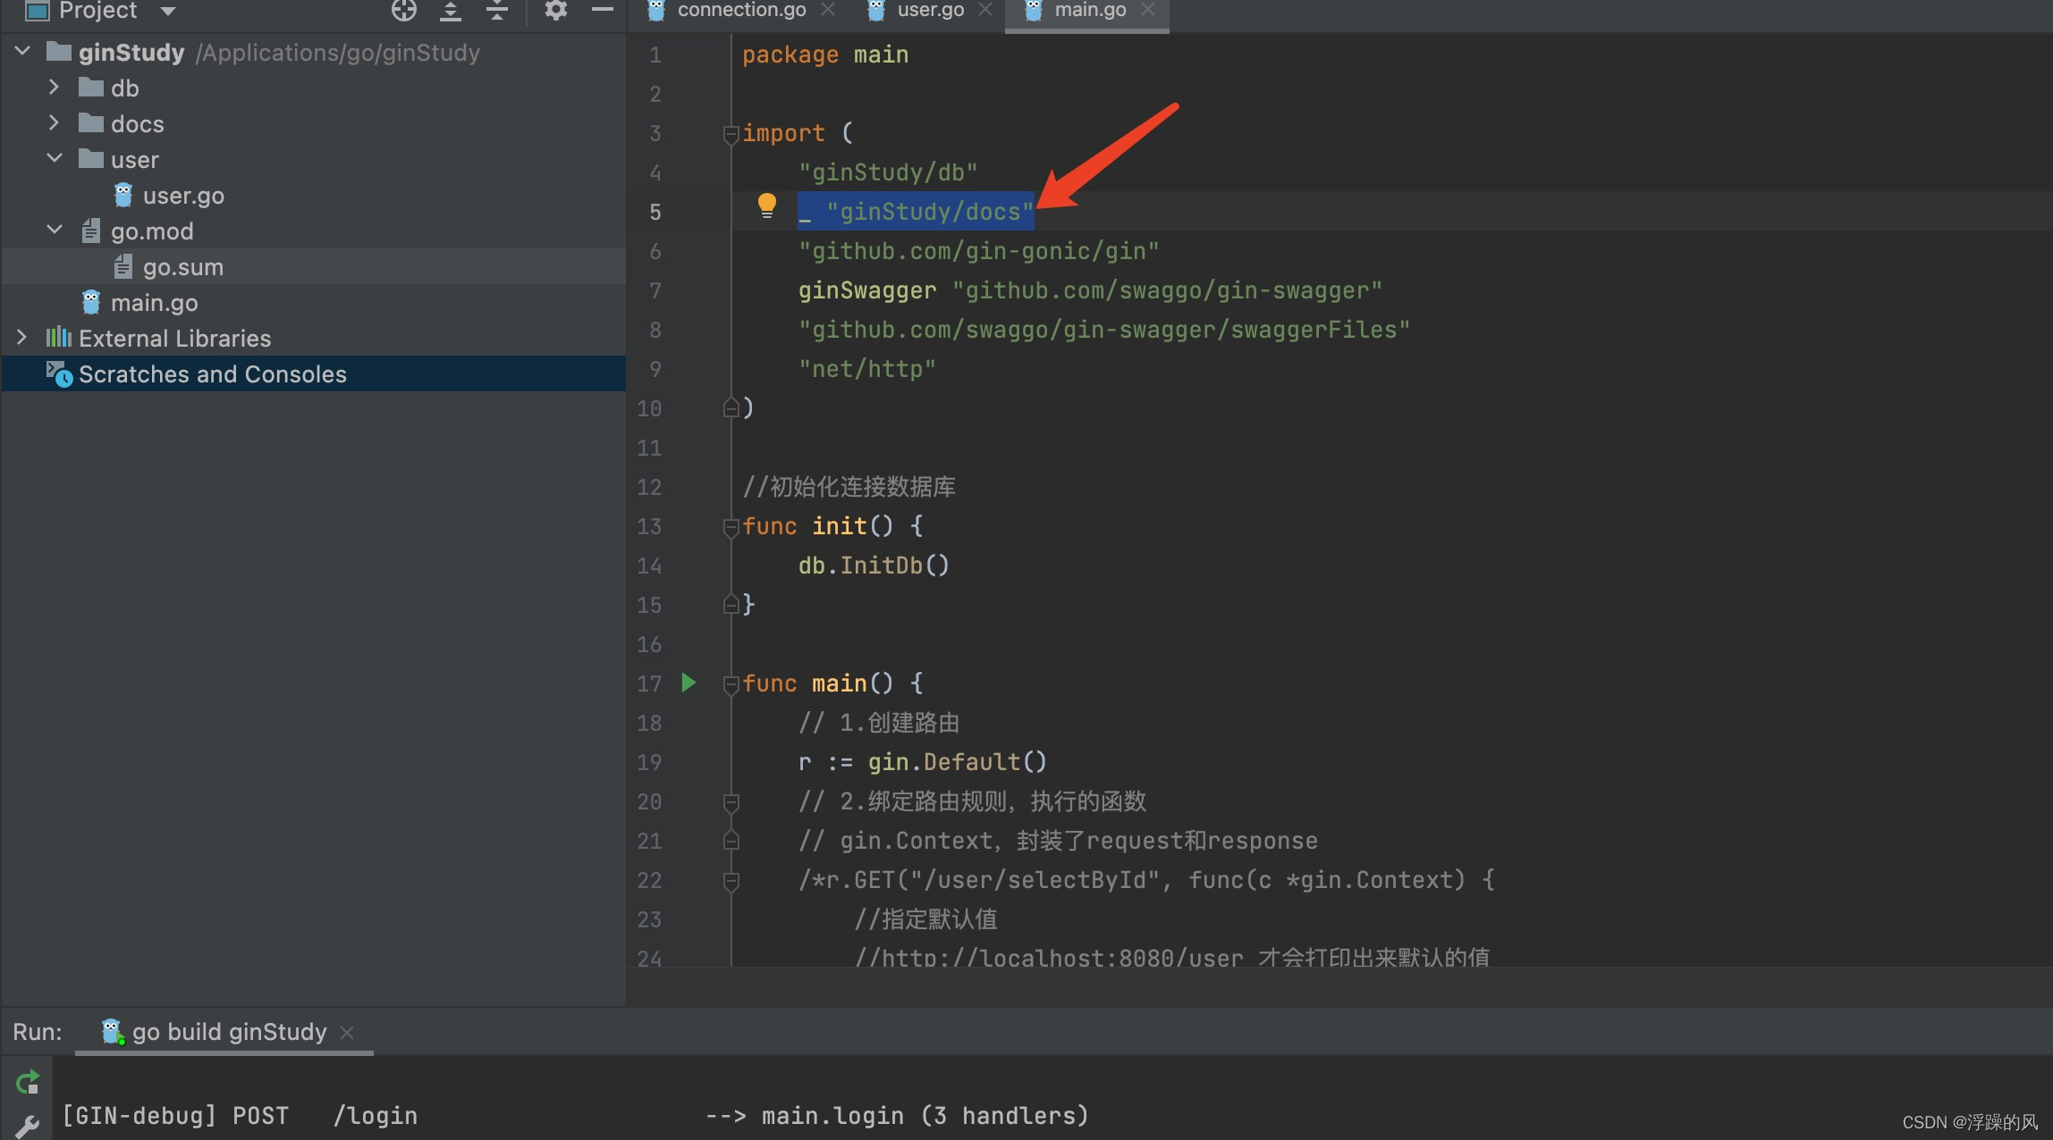Select go.sum file in project tree
Image resolution: width=2053 pixels, height=1140 pixels.
coord(313,266)
